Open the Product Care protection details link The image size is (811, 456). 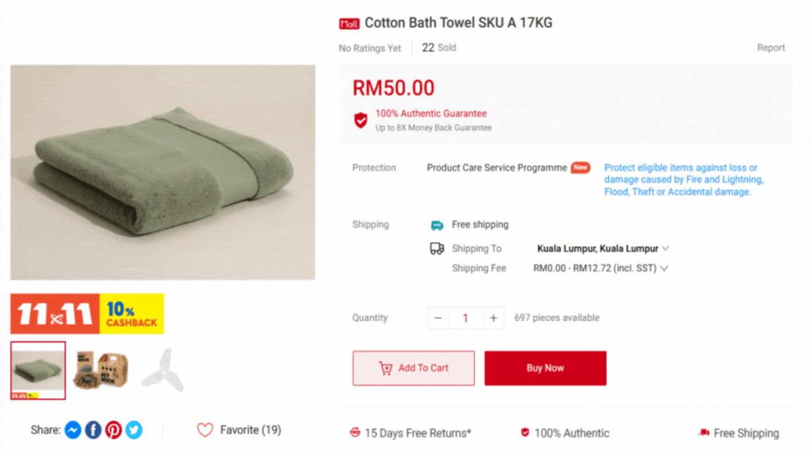(x=680, y=179)
